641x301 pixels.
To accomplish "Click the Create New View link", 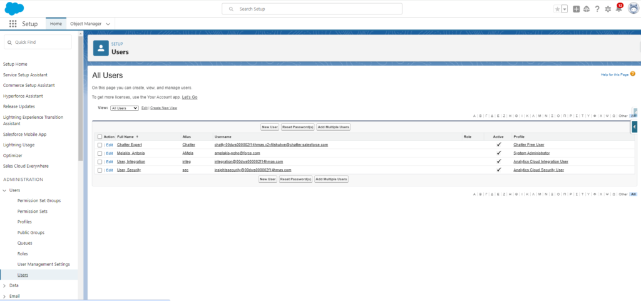I will pos(163,108).
